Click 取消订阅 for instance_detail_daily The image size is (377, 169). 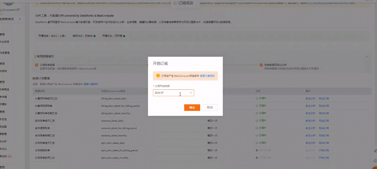click(x=324, y=121)
